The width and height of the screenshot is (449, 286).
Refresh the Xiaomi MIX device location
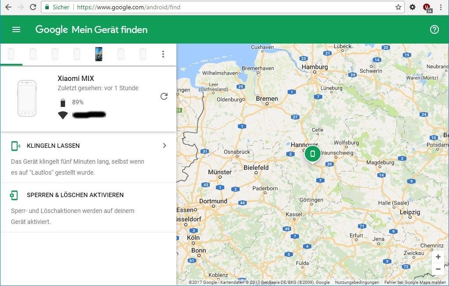click(x=164, y=96)
